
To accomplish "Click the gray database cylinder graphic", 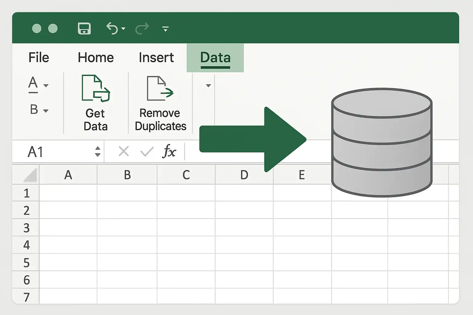I will [382, 142].
